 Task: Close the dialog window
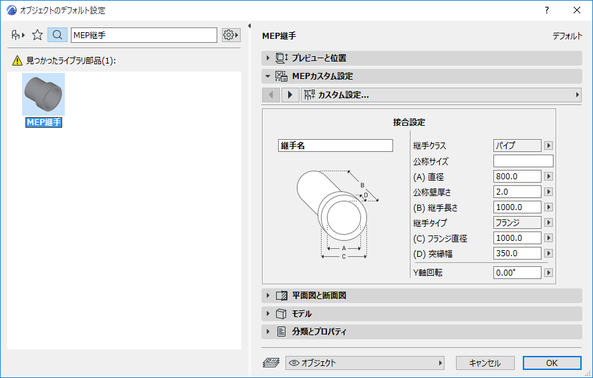[x=577, y=10]
